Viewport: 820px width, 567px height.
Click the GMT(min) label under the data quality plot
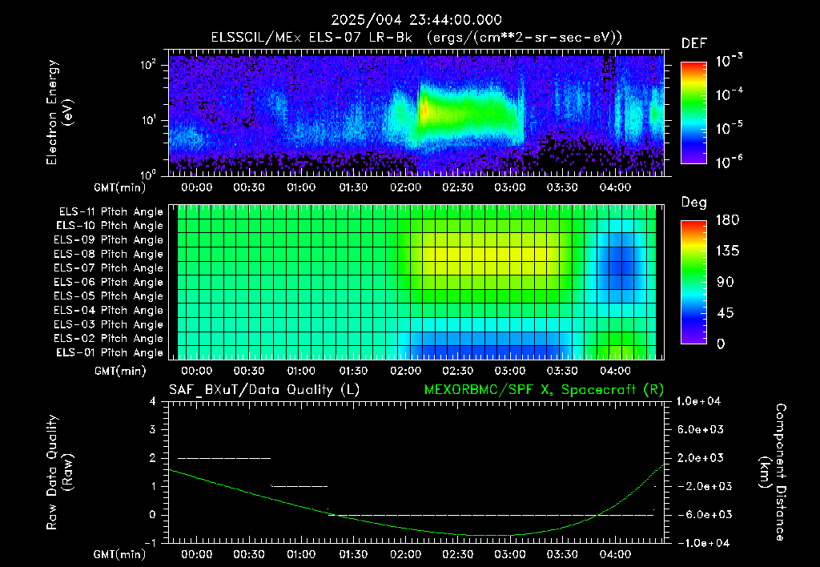(x=120, y=555)
